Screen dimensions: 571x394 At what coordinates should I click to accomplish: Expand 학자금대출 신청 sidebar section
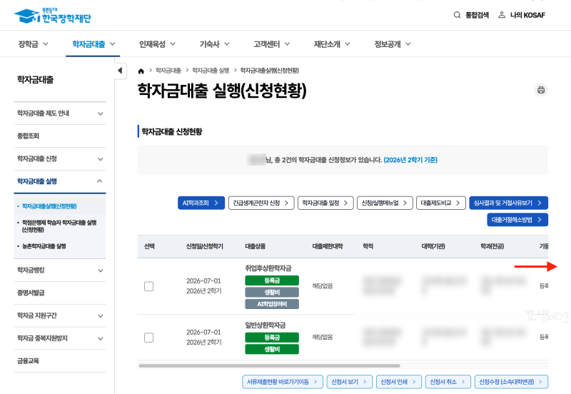pos(60,158)
